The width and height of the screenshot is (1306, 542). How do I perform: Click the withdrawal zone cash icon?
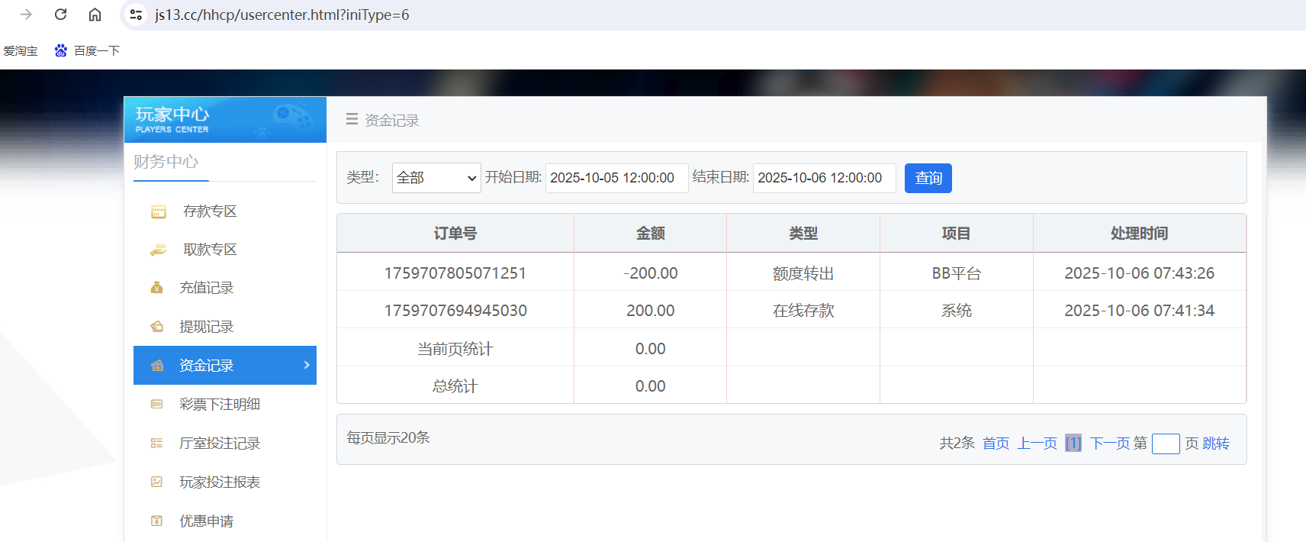tap(158, 250)
